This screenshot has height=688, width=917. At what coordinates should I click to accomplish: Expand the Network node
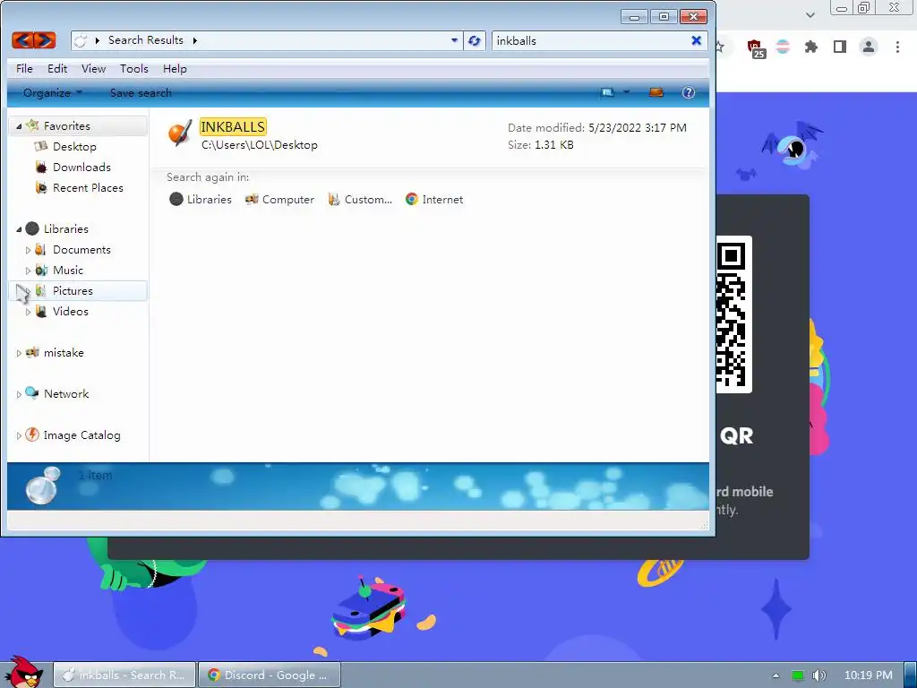(x=19, y=394)
